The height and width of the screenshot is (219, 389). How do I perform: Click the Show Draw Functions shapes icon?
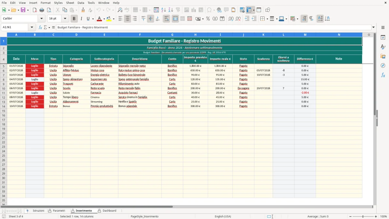[x=267, y=10]
